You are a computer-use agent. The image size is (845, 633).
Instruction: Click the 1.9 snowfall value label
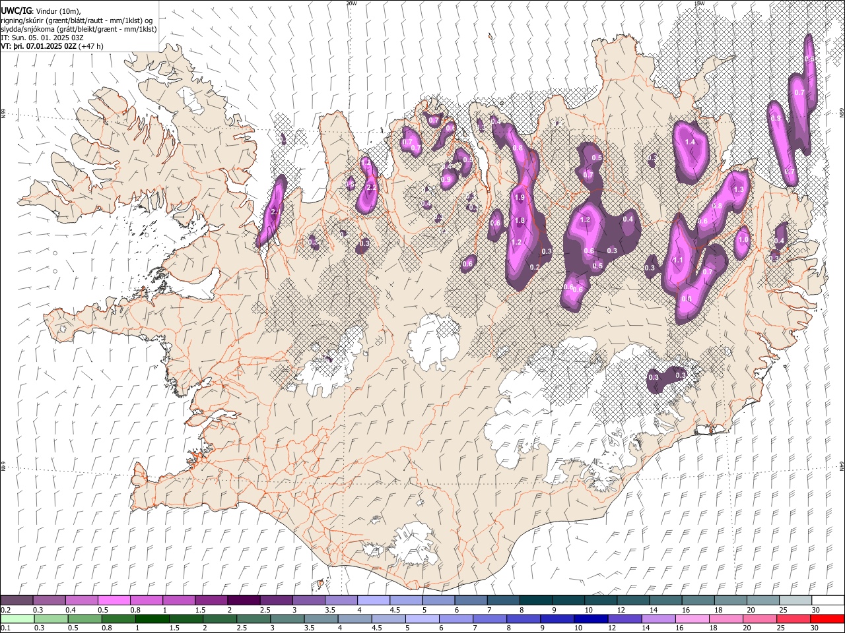click(519, 198)
